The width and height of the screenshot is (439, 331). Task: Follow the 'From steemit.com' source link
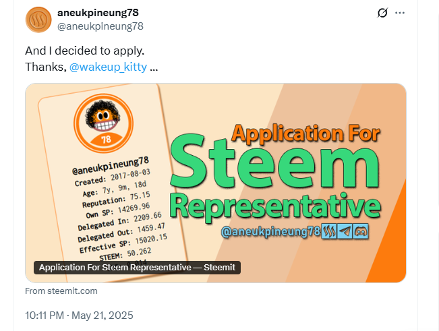pos(61,291)
